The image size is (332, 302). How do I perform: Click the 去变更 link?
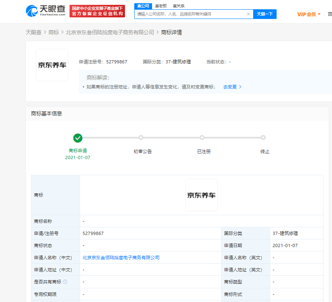[x=232, y=87]
